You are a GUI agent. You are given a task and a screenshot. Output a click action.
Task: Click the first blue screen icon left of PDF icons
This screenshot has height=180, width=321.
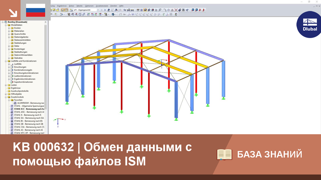(x=193, y=10)
